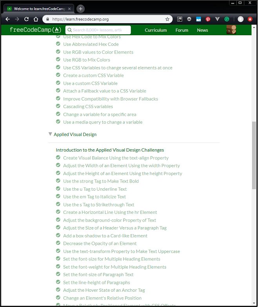Open Use text-transform Property to Make Uppercase
The width and height of the screenshot is (258, 307).
click(122, 251)
